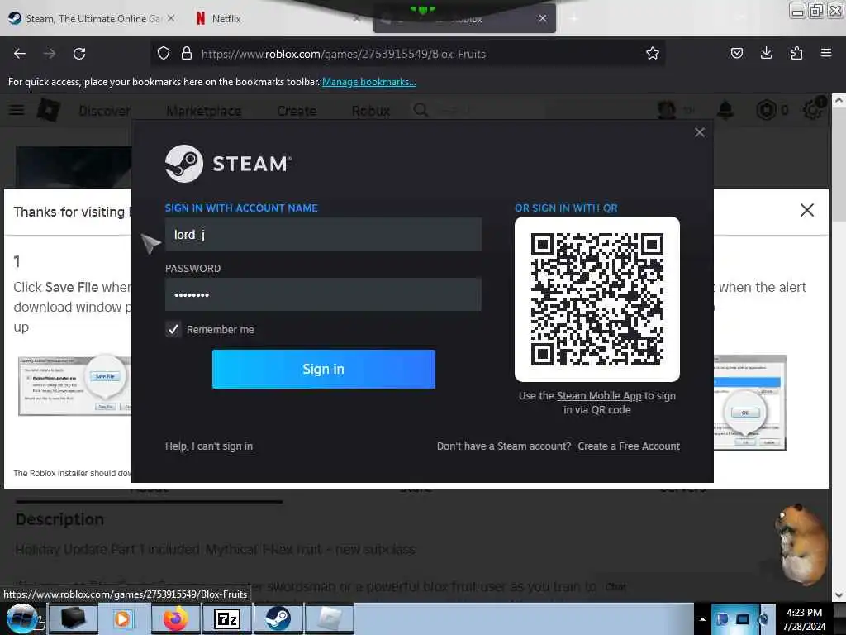
Task: Open the Pocket save icon
Action: pos(736,53)
